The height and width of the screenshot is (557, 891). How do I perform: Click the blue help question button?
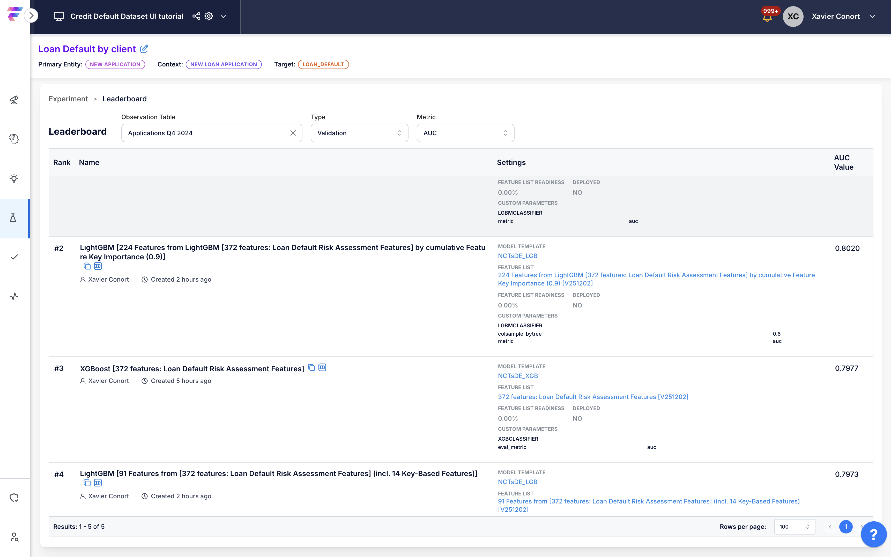pos(873,534)
